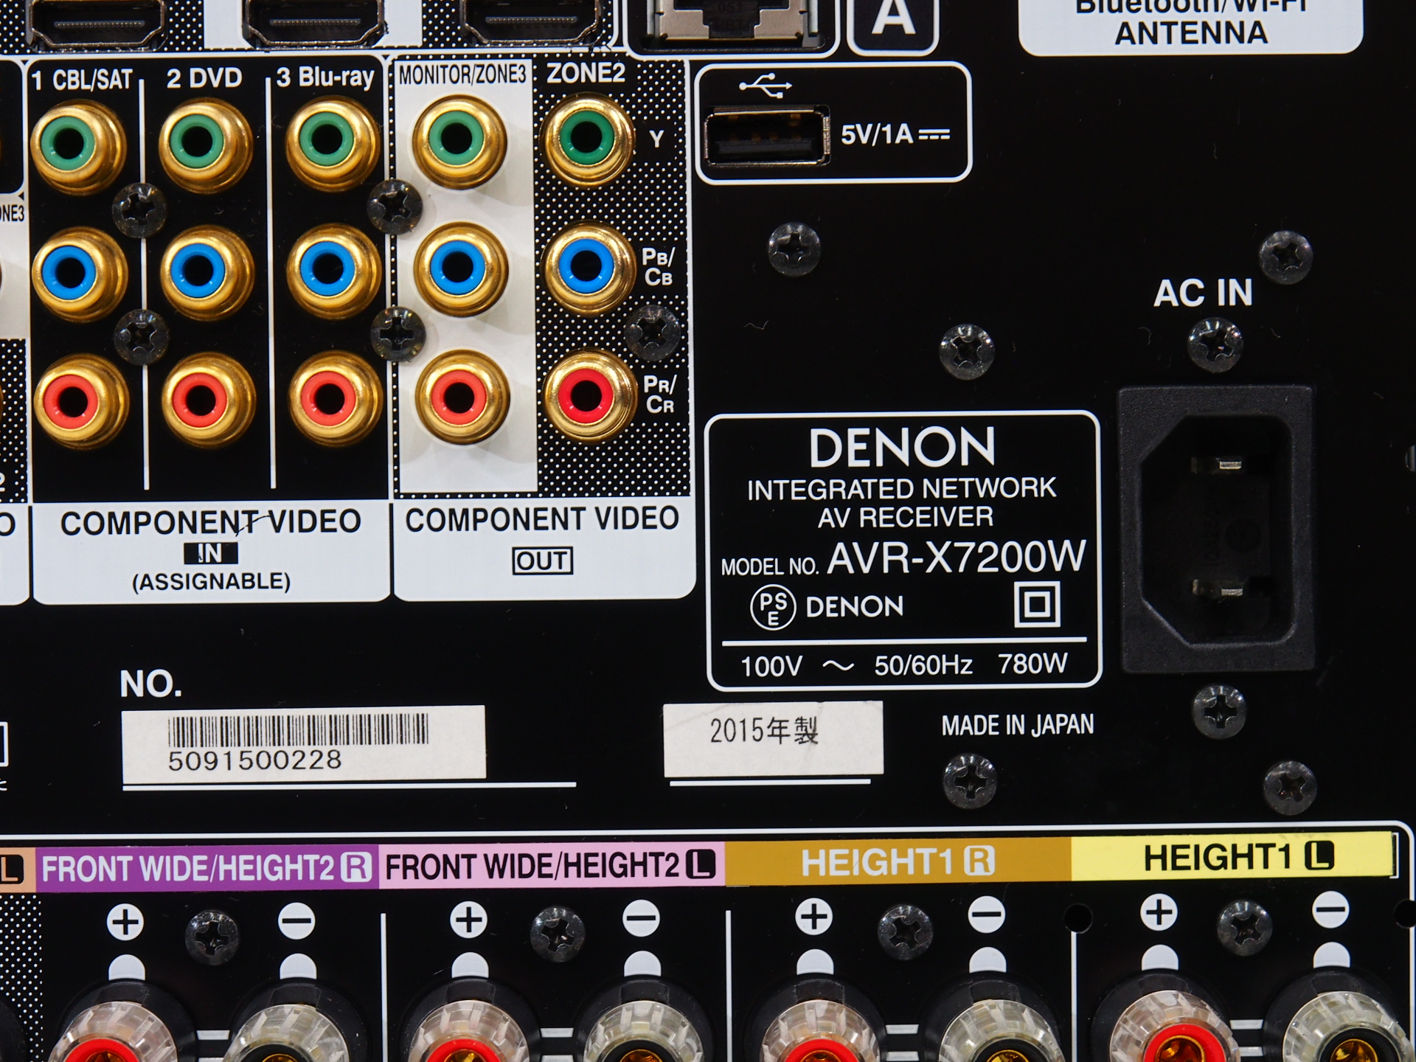
Task: Click the '2015年製' sticker
Action: point(773,738)
